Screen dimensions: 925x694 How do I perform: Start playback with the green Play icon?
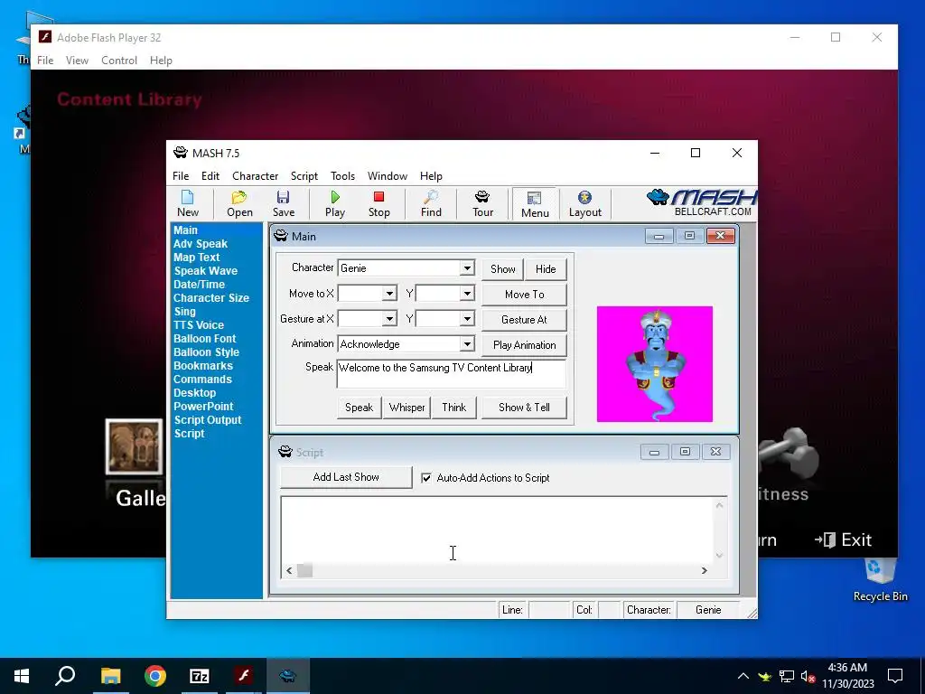[335, 203]
